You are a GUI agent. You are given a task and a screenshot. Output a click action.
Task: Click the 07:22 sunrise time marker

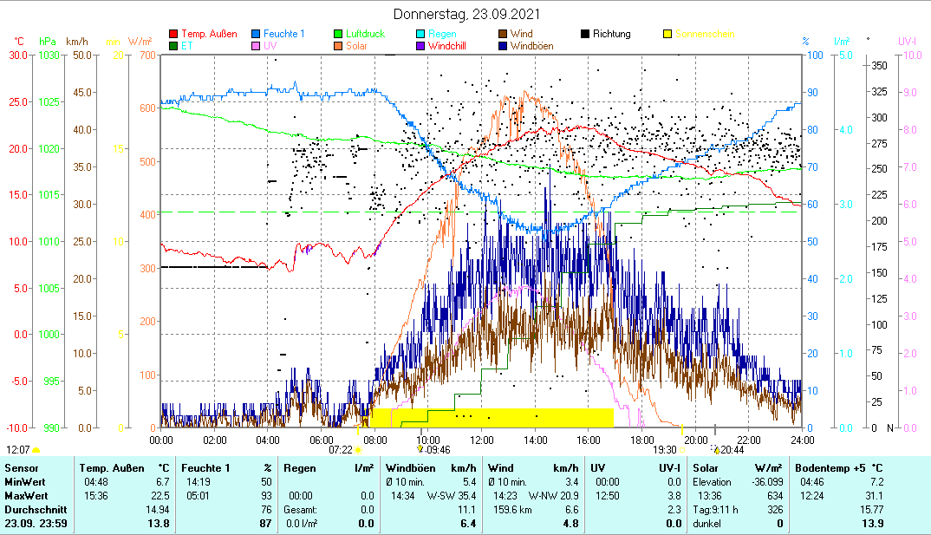pos(341,449)
